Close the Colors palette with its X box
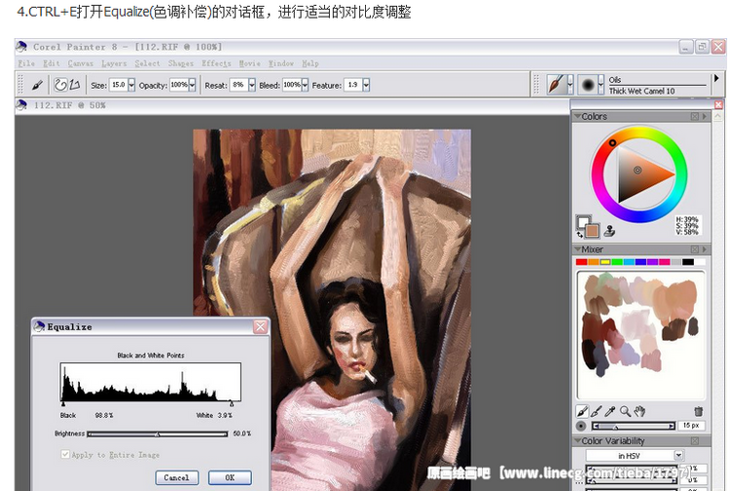The width and height of the screenshot is (730, 491). [x=695, y=117]
